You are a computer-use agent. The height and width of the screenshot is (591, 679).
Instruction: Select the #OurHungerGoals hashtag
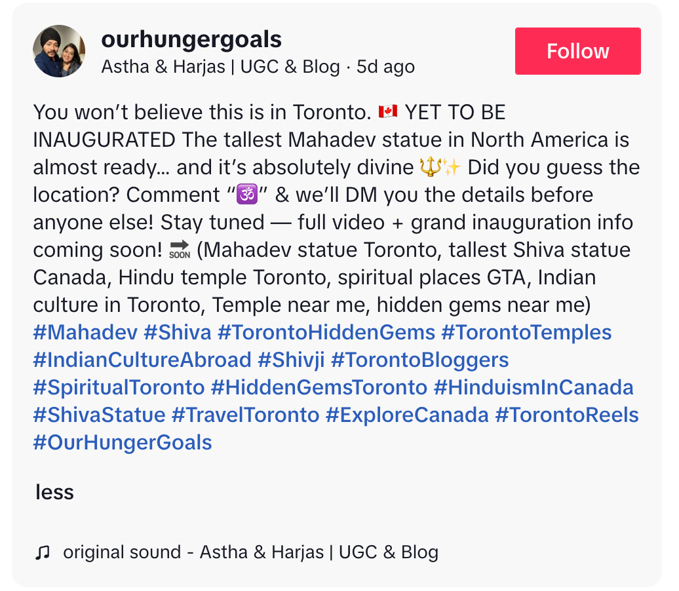(x=123, y=442)
